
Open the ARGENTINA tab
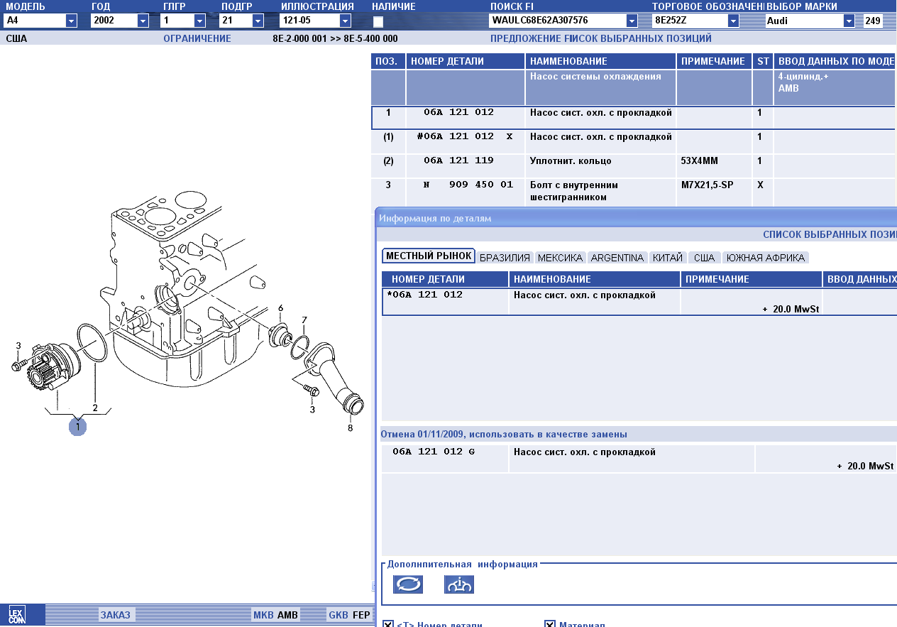pos(617,258)
